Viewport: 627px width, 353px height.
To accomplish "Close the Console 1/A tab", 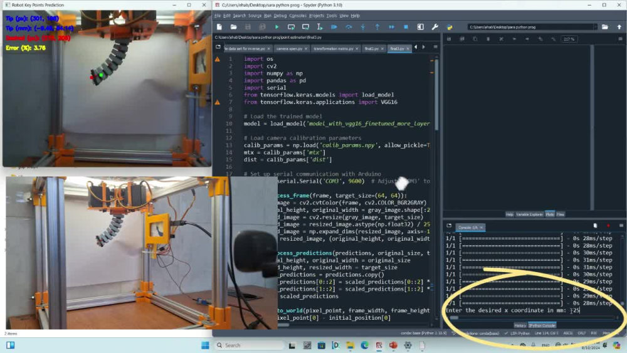I will (x=482, y=228).
